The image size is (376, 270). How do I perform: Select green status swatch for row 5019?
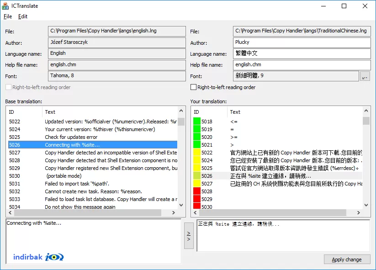pos(197,129)
